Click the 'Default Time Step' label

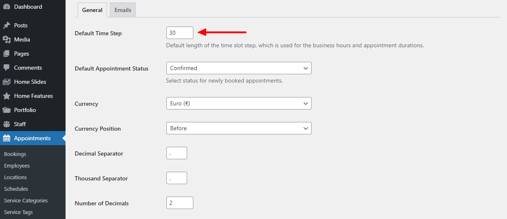click(x=98, y=33)
